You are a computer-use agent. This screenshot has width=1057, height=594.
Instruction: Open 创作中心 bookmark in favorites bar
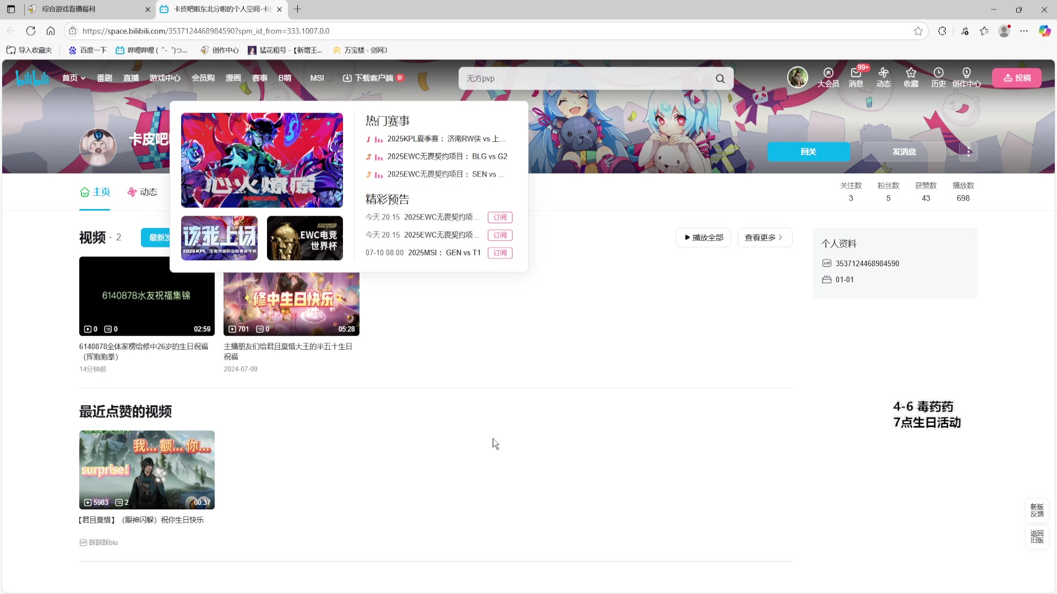point(220,50)
